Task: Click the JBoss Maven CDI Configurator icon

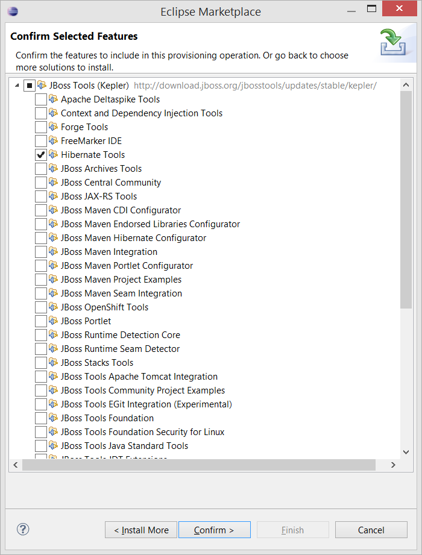Action: (53, 210)
